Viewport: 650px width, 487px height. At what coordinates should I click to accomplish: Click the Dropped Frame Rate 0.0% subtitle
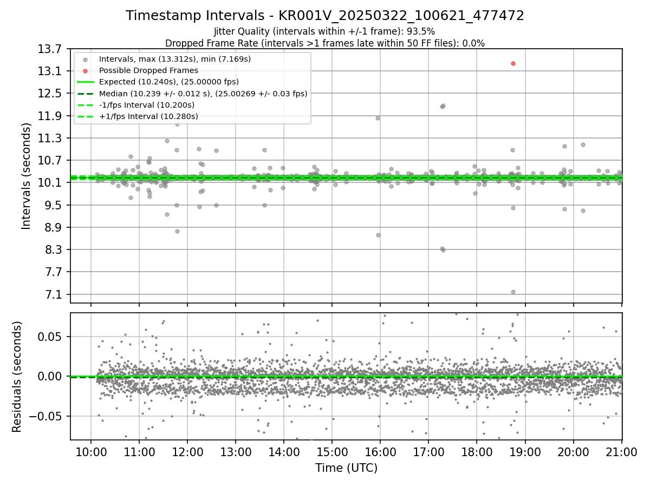(324, 43)
